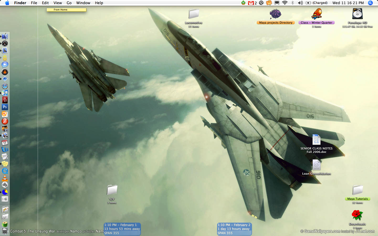This screenshot has width=378, height=236.
Task: Open the flame disc burning app
Action: point(5,72)
